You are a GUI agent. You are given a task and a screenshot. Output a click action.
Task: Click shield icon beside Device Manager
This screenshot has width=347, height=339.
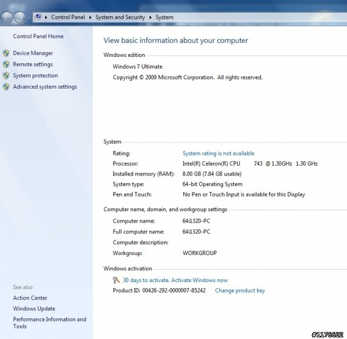coord(6,53)
